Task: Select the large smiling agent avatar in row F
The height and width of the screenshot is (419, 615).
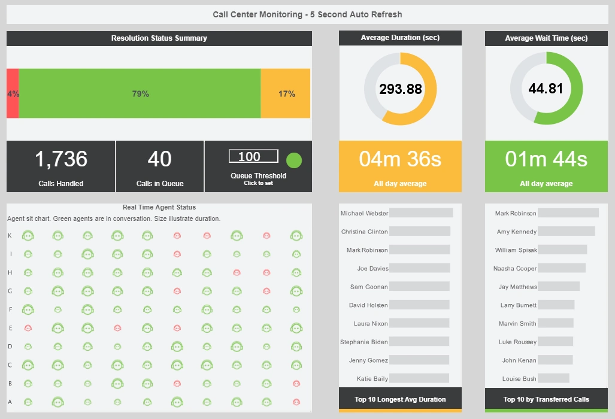Action: click(x=28, y=309)
